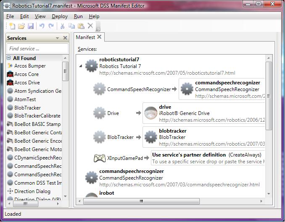The width and height of the screenshot is (285, 222).
Task: Select the Arcos Core robot icon
Action: point(10,74)
